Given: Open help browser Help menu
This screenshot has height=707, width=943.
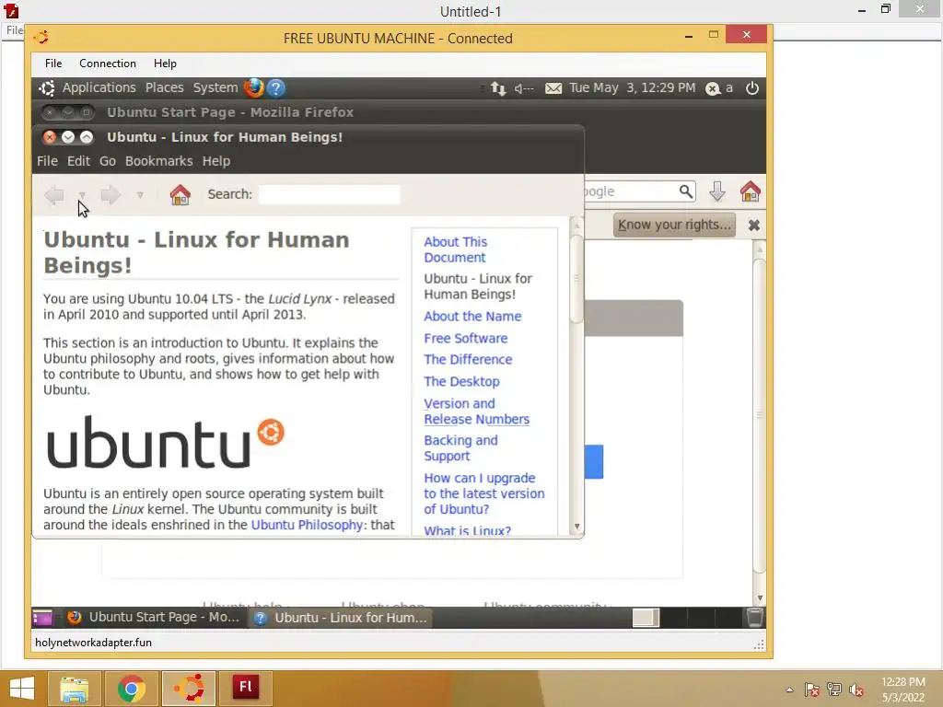Looking at the screenshot, I should point(215,161).
